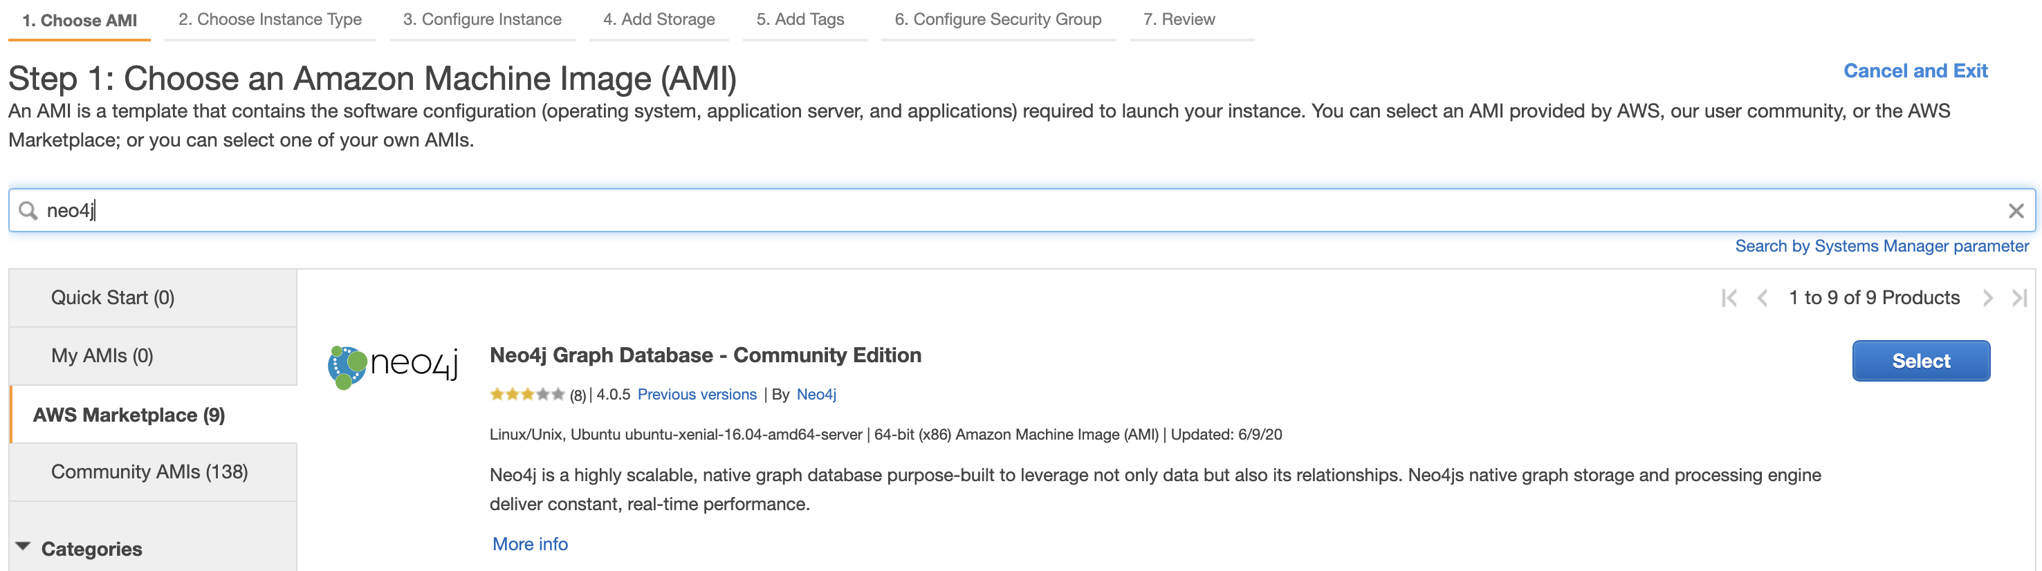Click Neo4j Graph Database - Community Edition title
This screenshot has width=2042, height=571.
point(706,355)
